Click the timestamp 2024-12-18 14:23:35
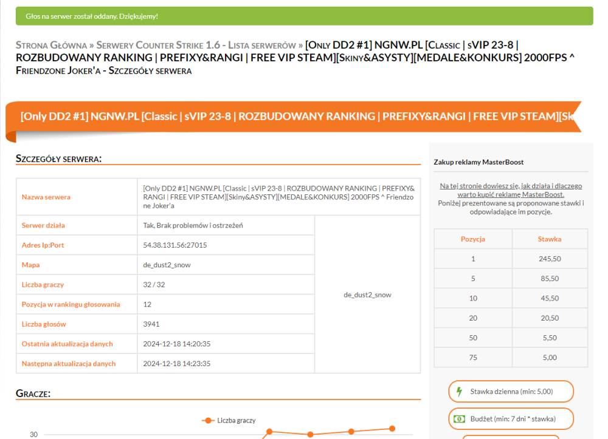This screenshot has width=608, height=439. pyautogui.click(x=177, y=364)
